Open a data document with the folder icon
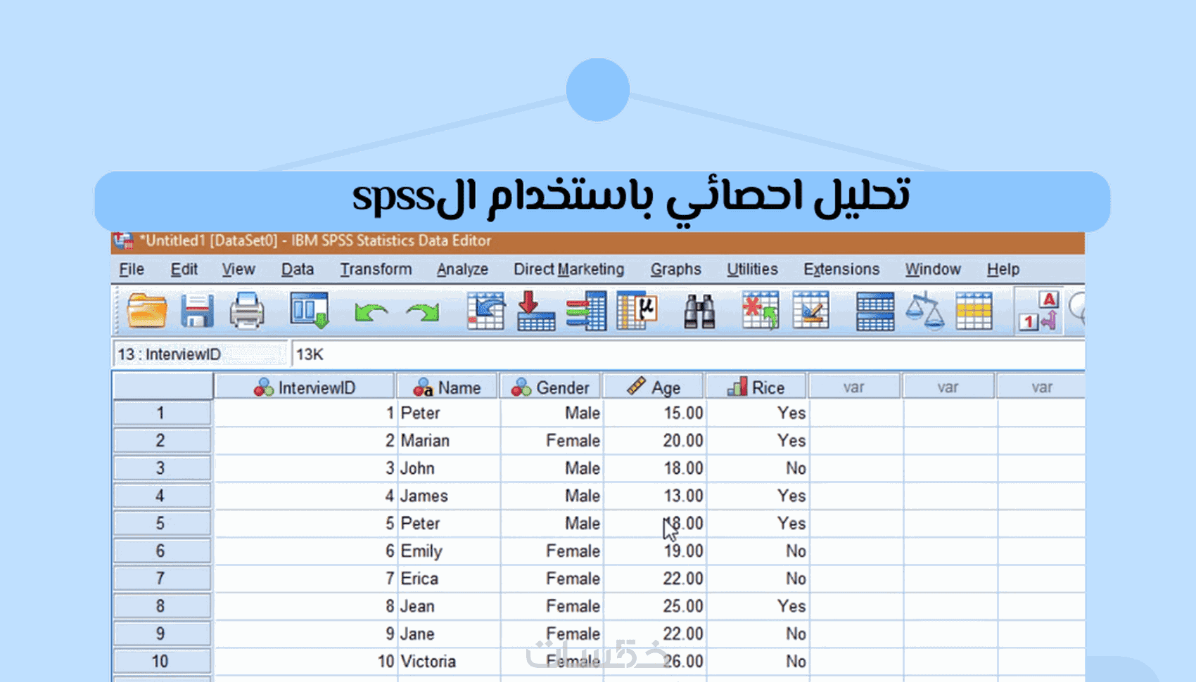The width and height of the screenshot is (1196, 682). [x=147, y=311]
